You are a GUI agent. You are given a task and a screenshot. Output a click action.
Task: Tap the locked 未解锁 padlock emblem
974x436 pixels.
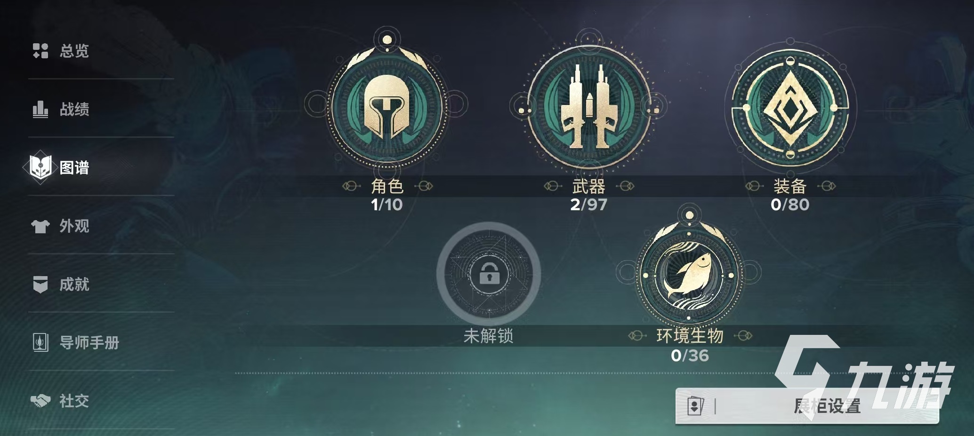pos(489,274)
